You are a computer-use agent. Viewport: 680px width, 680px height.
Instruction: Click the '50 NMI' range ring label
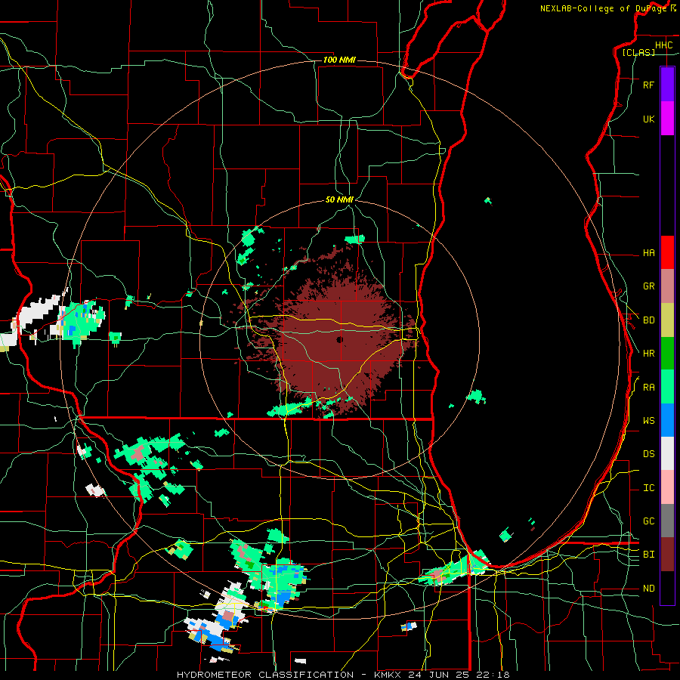(339, 199)
